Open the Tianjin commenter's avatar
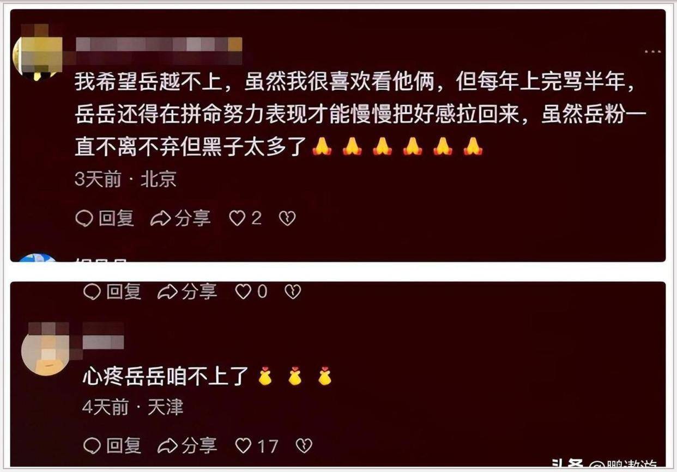This screenshot has height=472, width=677. pos(46,350)
